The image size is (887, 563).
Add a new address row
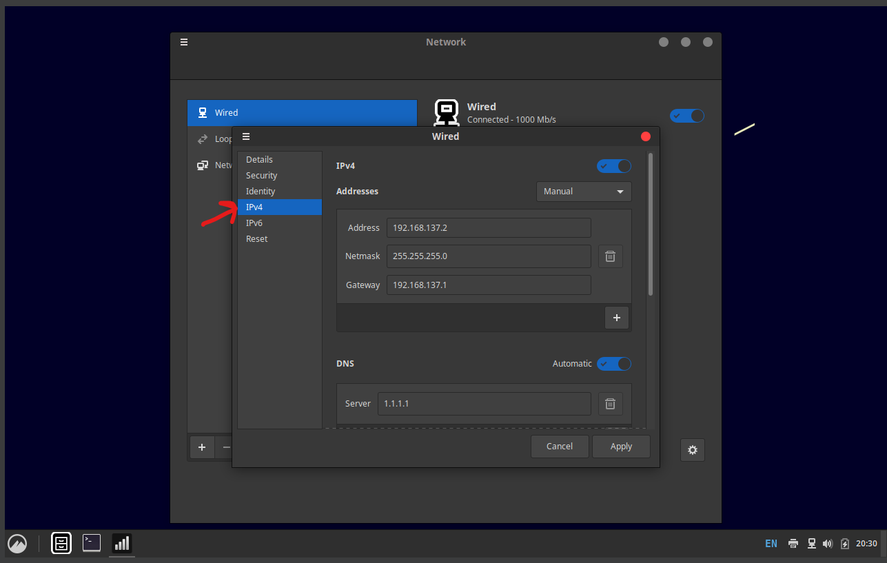click(x=616, y=318)
